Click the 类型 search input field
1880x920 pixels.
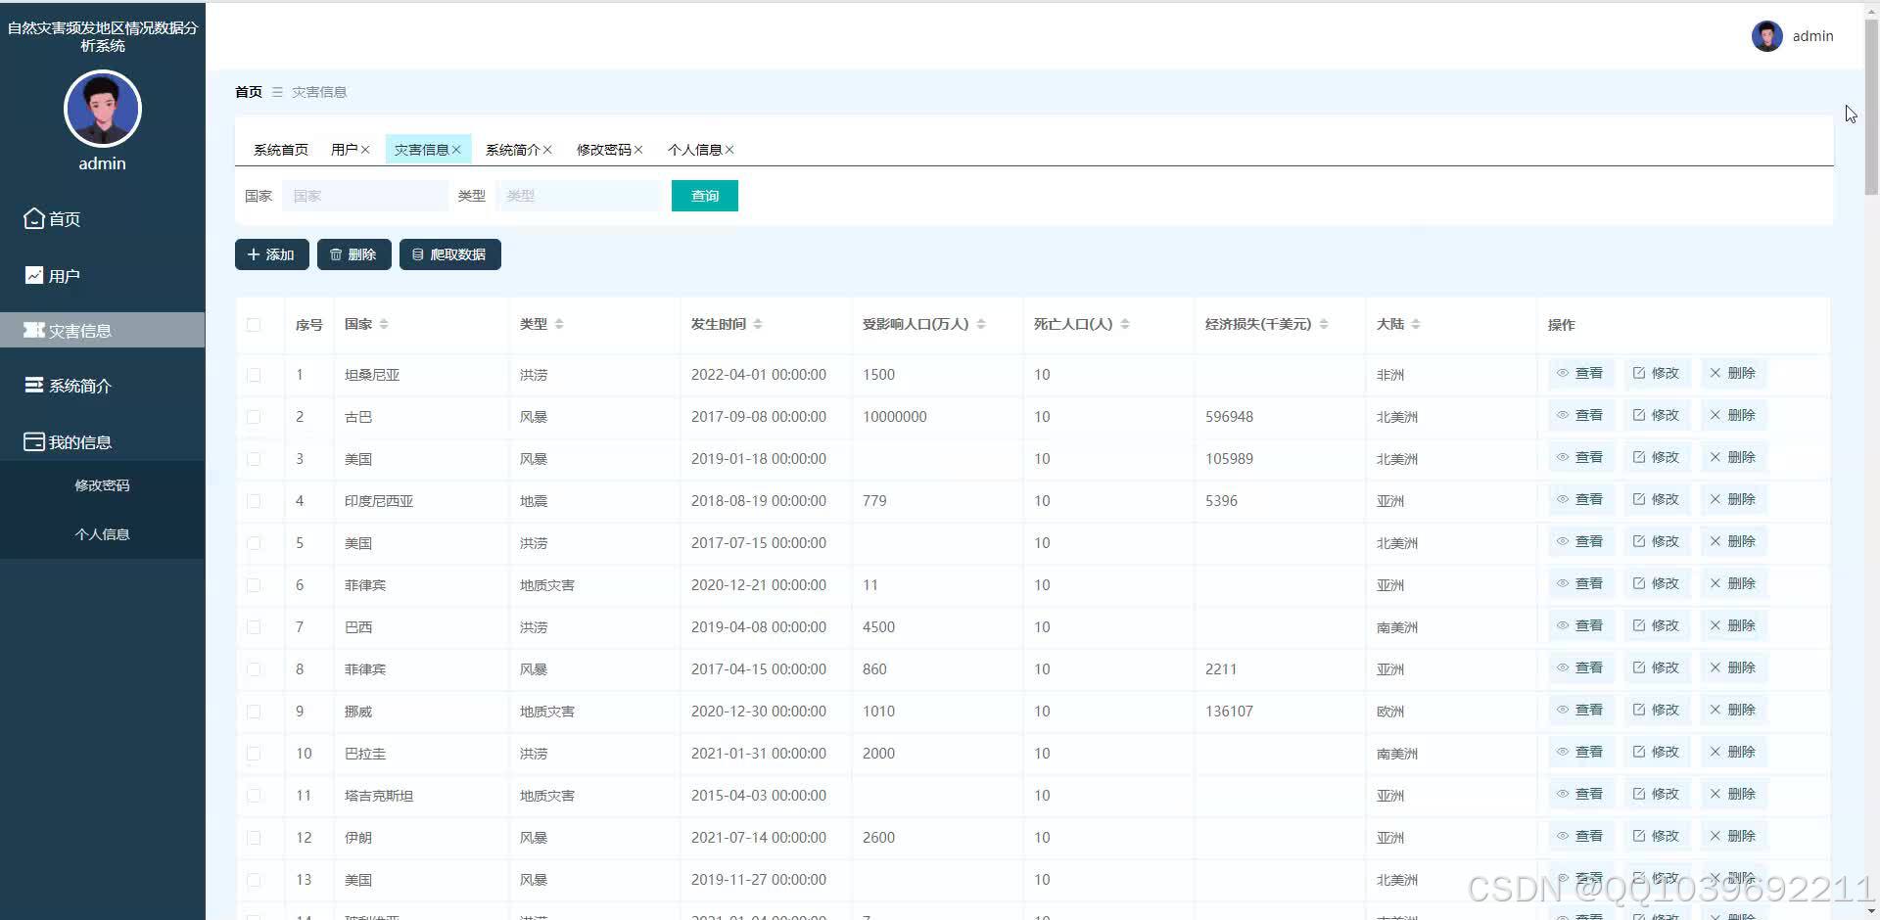[579, 196]
